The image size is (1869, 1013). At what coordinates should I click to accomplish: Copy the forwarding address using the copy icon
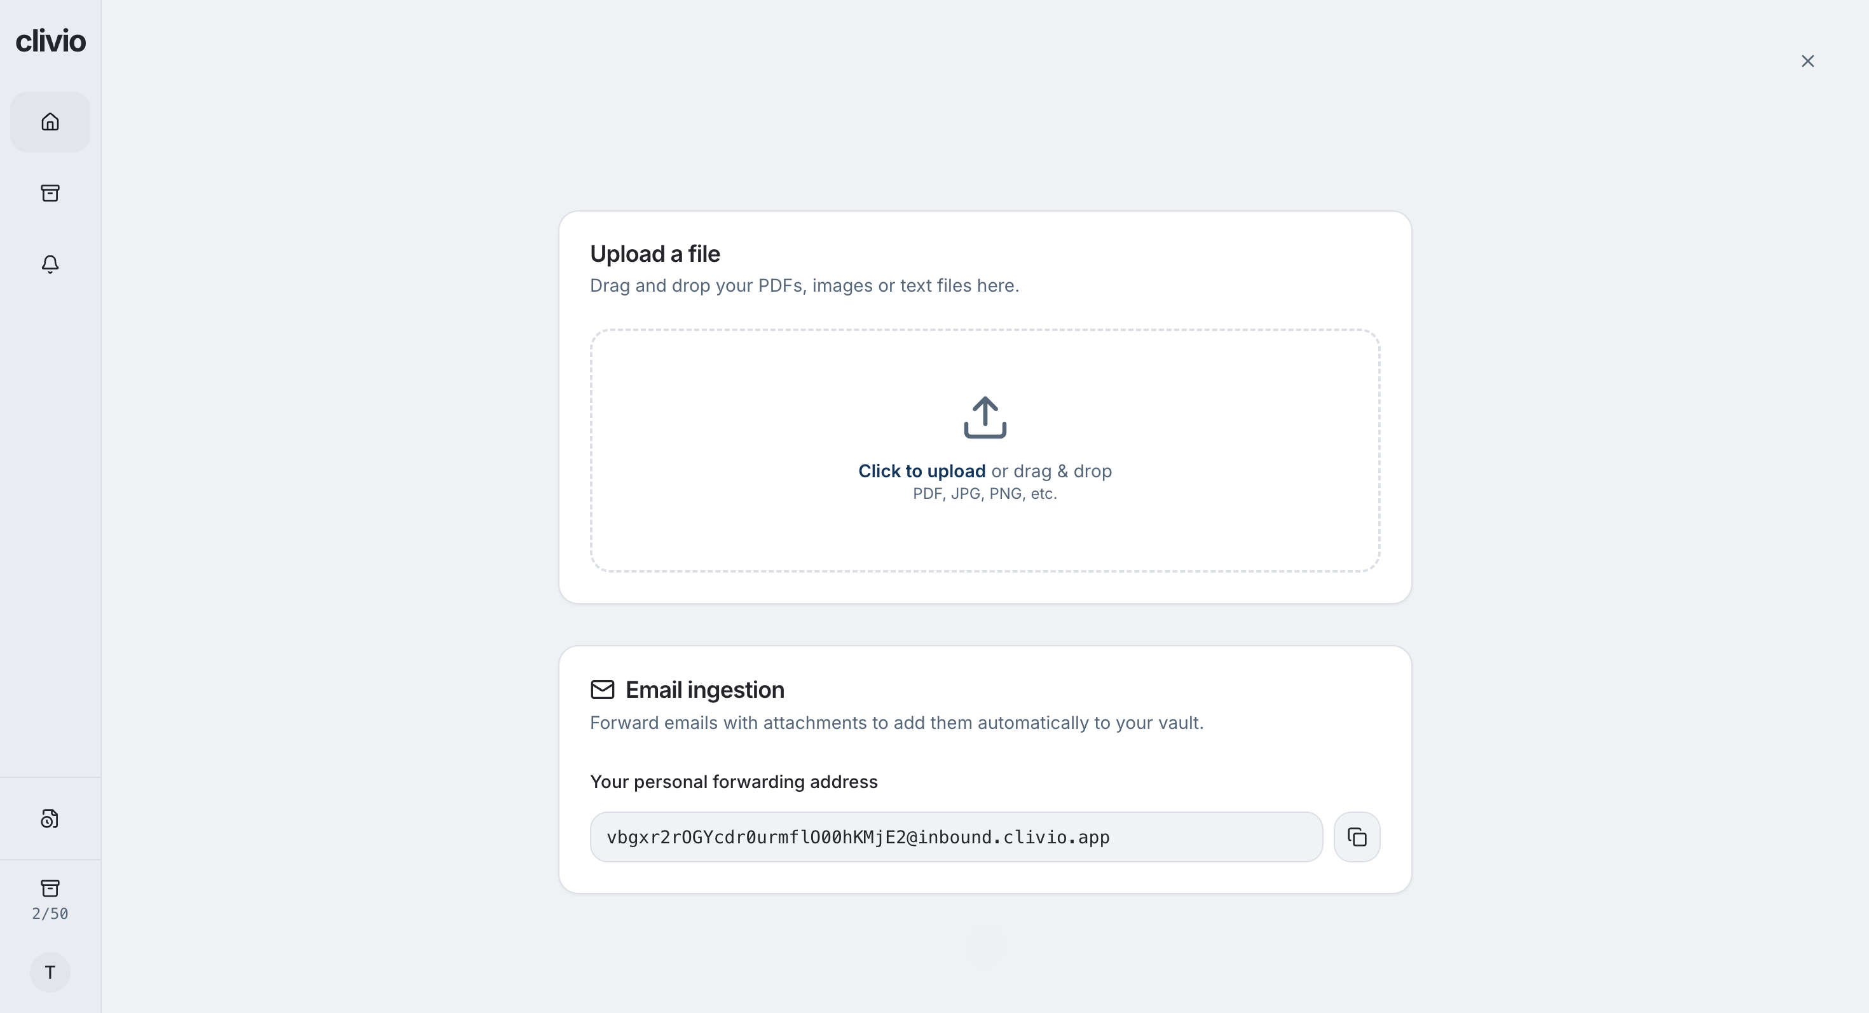coord(1357,837)
